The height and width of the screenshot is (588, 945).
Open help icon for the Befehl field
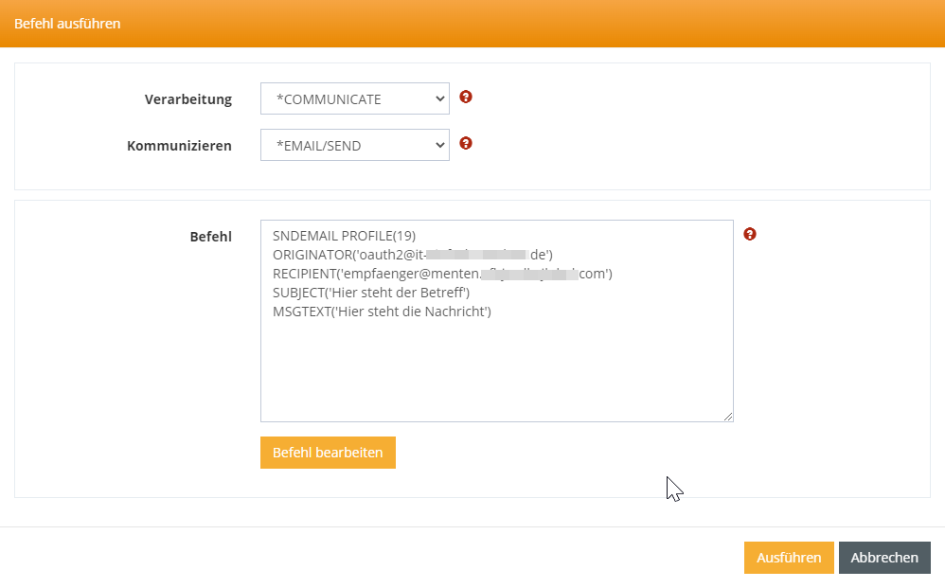point(750,234)
